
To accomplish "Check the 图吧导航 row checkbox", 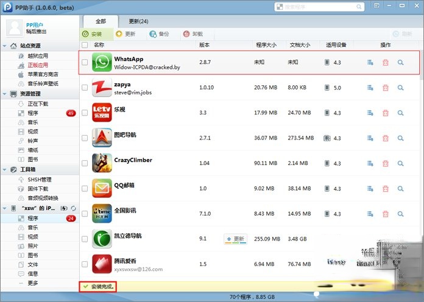I will click(x=85, y=138).
